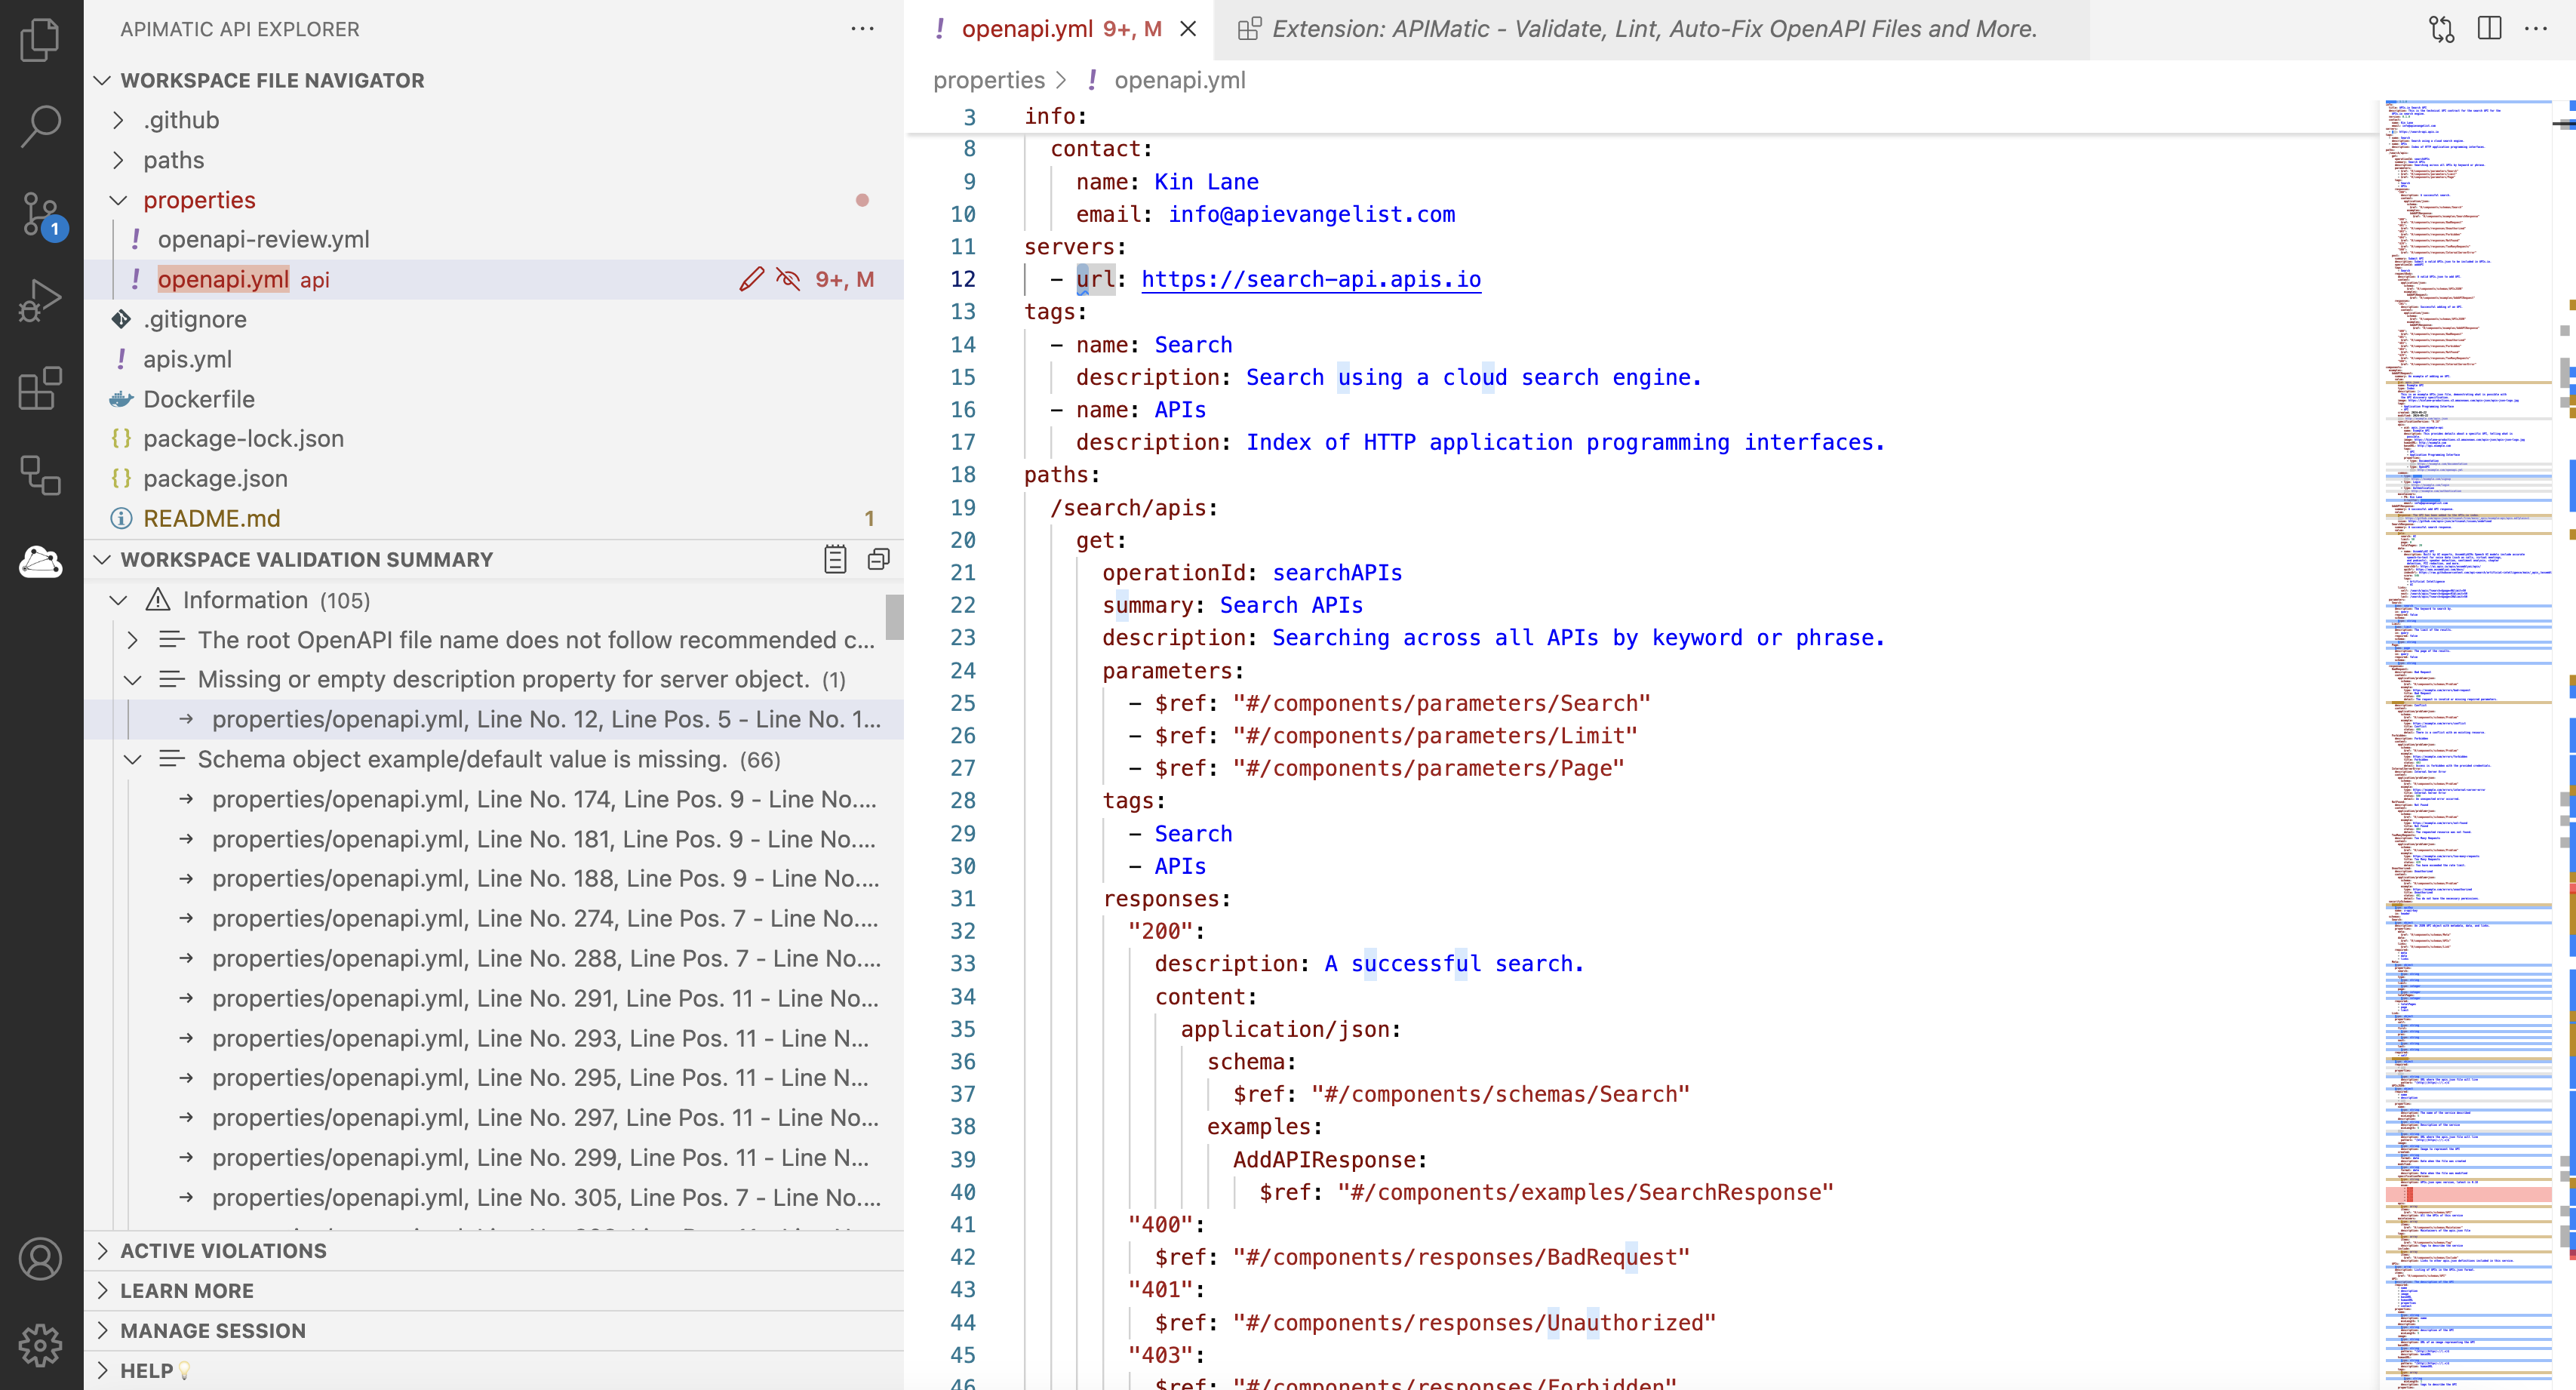The height and width of the screenshot is (1390, 2576).
Task: Expand the Active Violations section
Action: [x=104, y=1250]
